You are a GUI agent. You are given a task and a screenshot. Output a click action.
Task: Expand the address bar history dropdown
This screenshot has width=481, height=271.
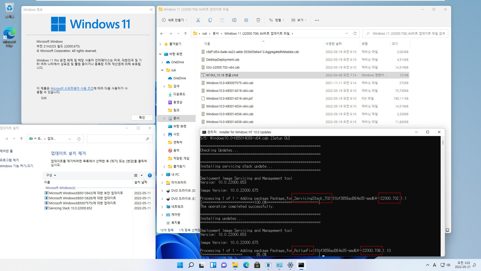click(347, 33)
